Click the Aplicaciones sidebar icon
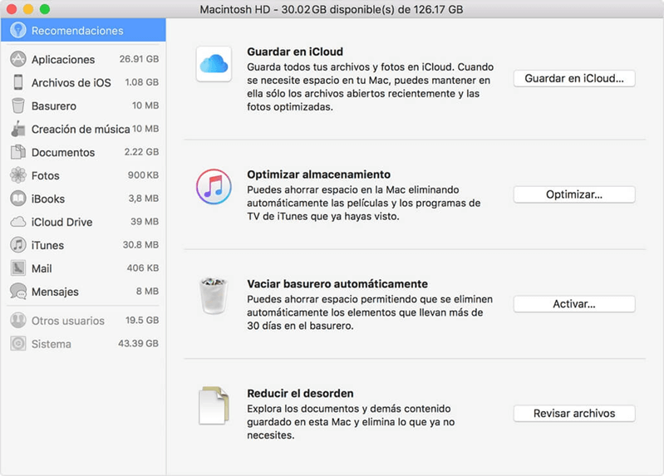The height and width of the screenshot is (476, 664). click(17, 59)
